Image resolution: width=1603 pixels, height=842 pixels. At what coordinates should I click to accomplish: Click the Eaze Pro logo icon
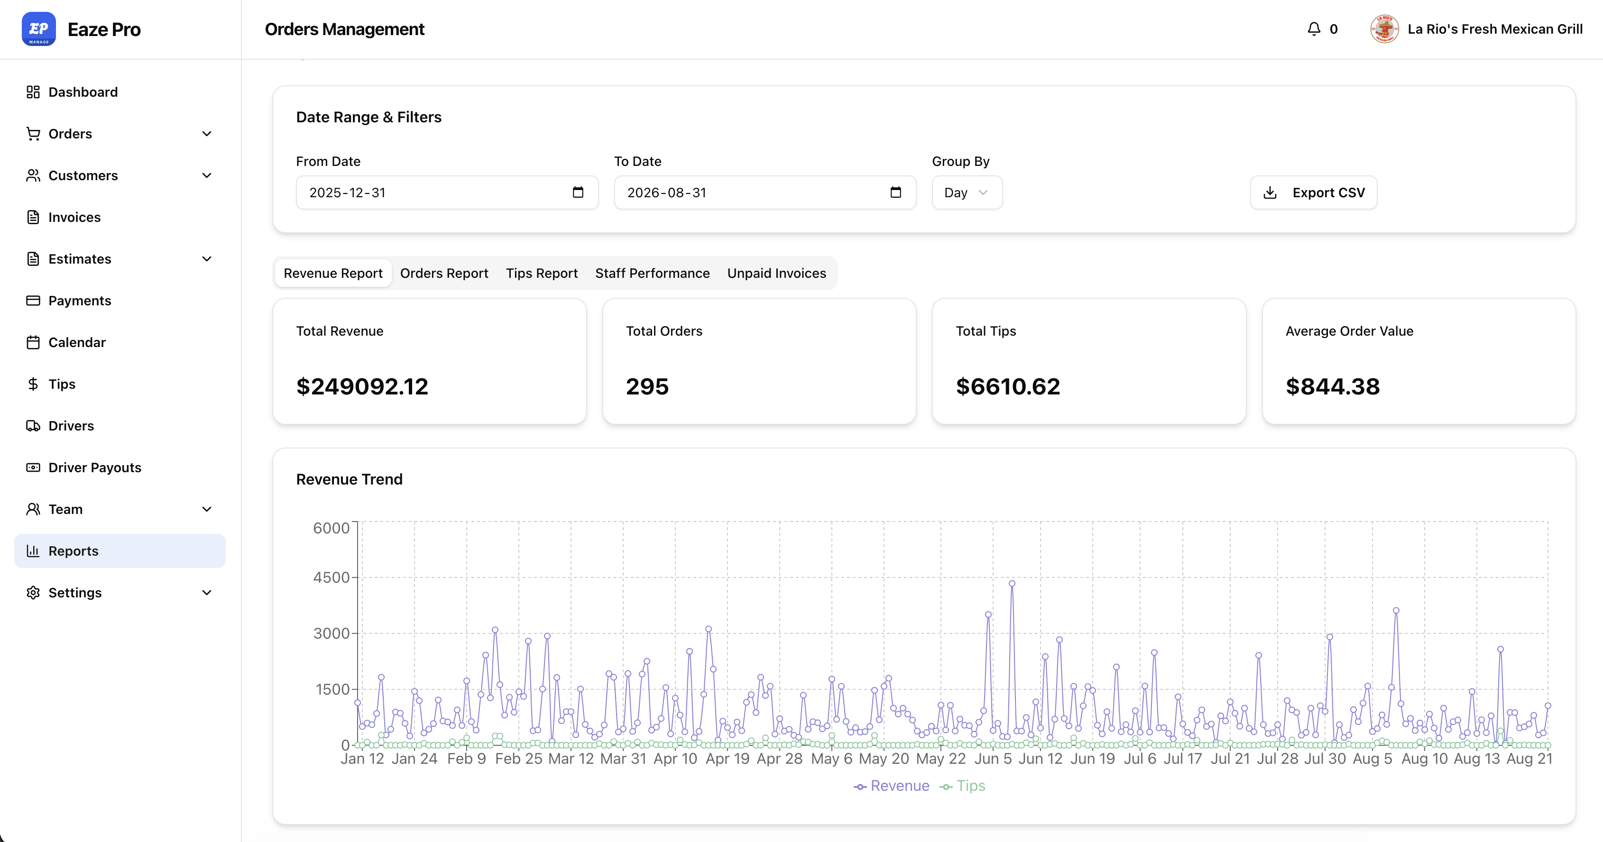click(x=38, y=29)
